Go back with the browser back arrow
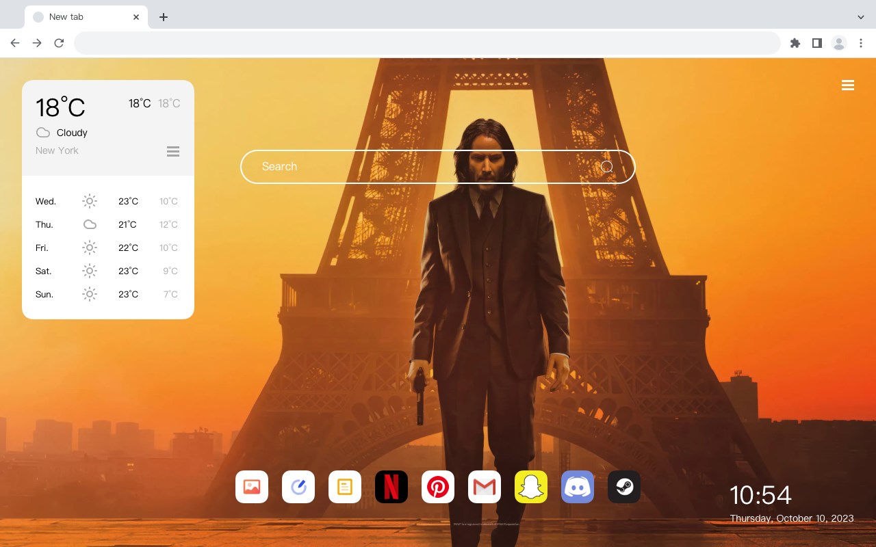Image resolution: width=876 pixels, height=547 pixels. pyautogui.click(x=15, y=43)
